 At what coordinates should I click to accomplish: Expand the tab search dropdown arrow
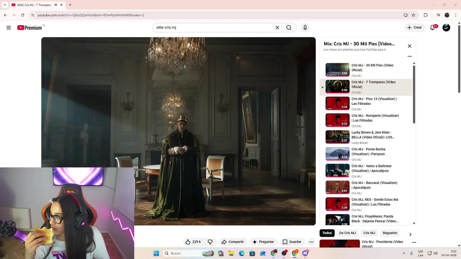tap(5, 5)
